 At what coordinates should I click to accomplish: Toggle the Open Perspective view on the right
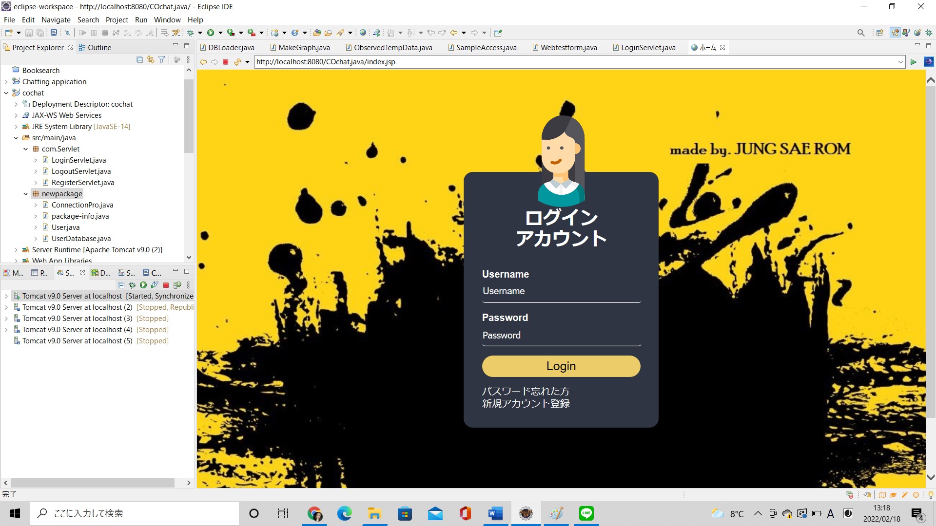point(879,32)
